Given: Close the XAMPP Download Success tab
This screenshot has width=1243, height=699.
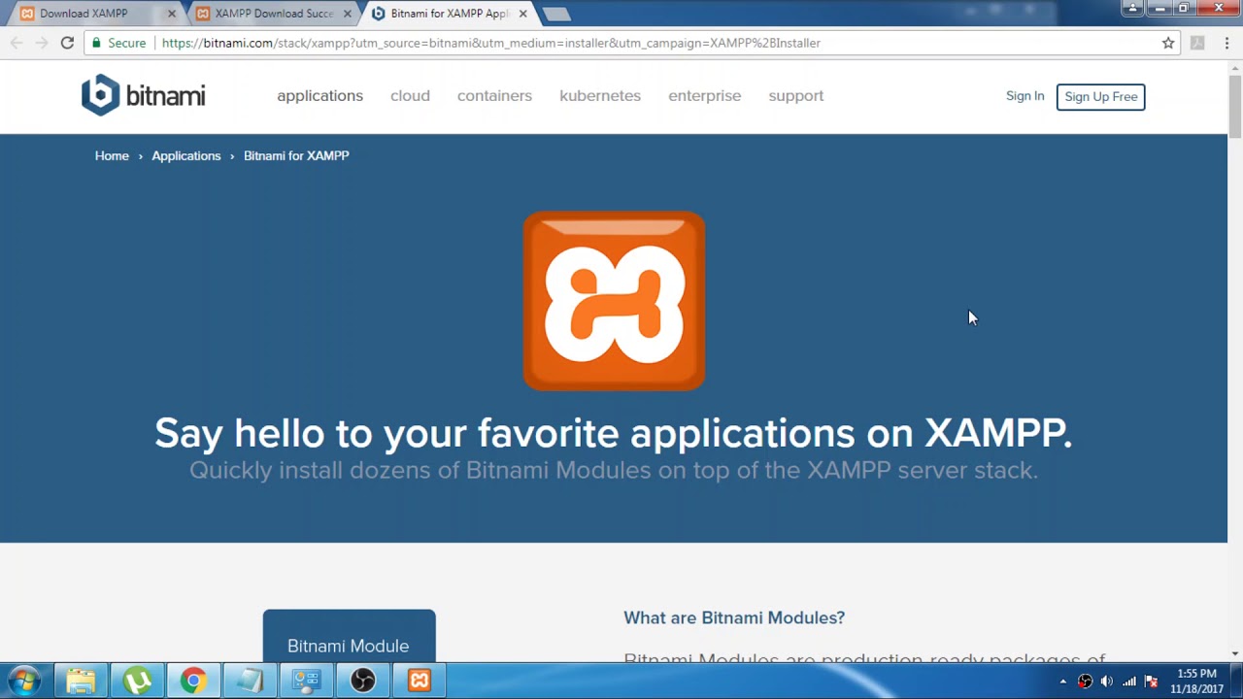Looking at the screenshot, I should 348,14.
